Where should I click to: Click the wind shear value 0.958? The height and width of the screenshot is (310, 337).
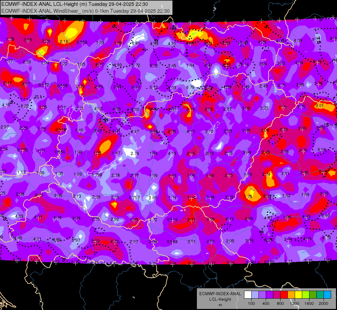tap(82, 42)
